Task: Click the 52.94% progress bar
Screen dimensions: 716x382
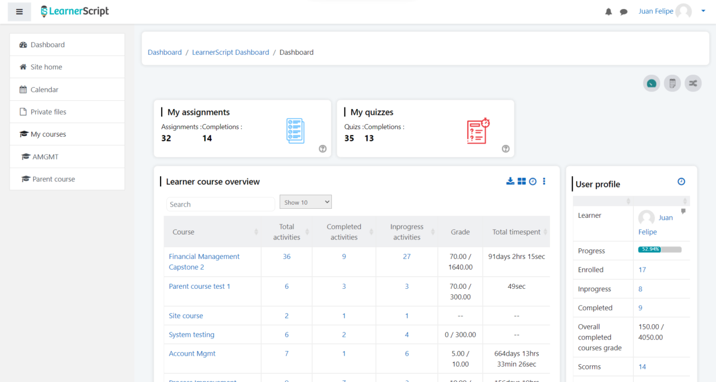Action: 660,249
